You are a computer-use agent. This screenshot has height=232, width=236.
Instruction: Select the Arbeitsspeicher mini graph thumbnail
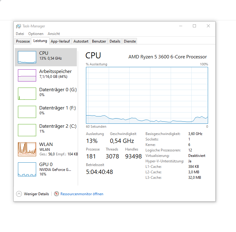point(27,75)
